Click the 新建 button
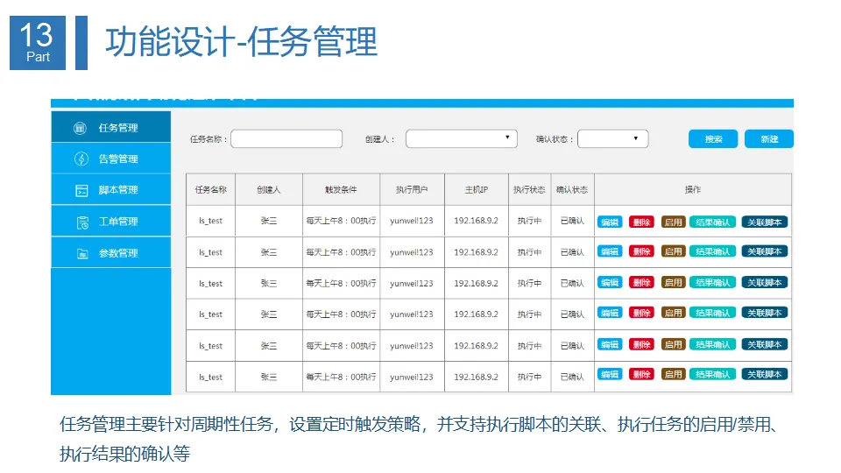This screenshot has width=841, height=473. click(768, 139)
